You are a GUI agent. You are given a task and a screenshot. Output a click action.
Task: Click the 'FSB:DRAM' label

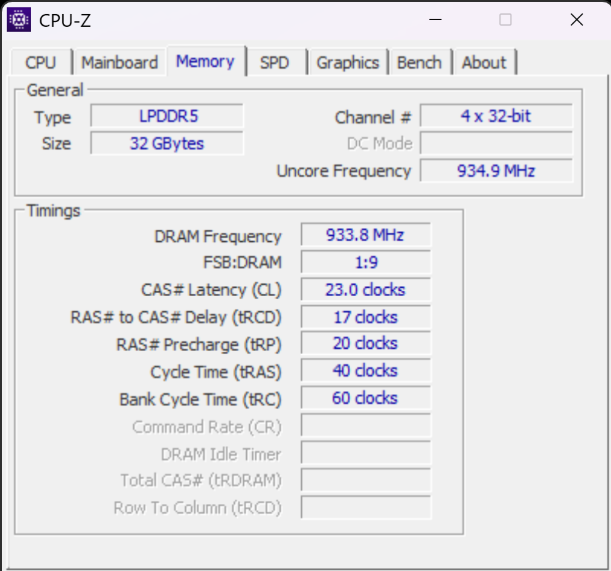point(243,263)
